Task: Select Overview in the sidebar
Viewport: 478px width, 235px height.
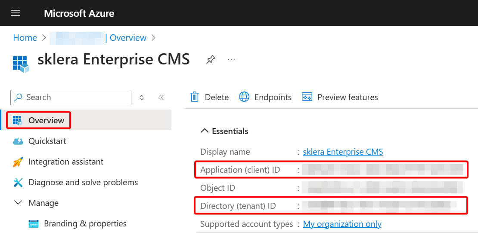Action: [86, 120]
